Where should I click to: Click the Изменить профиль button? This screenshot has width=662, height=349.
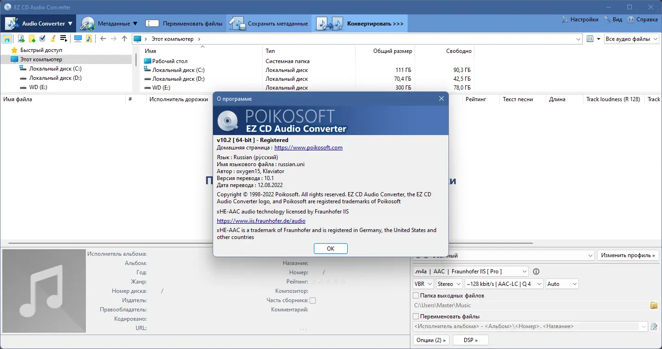click(628, 255)
